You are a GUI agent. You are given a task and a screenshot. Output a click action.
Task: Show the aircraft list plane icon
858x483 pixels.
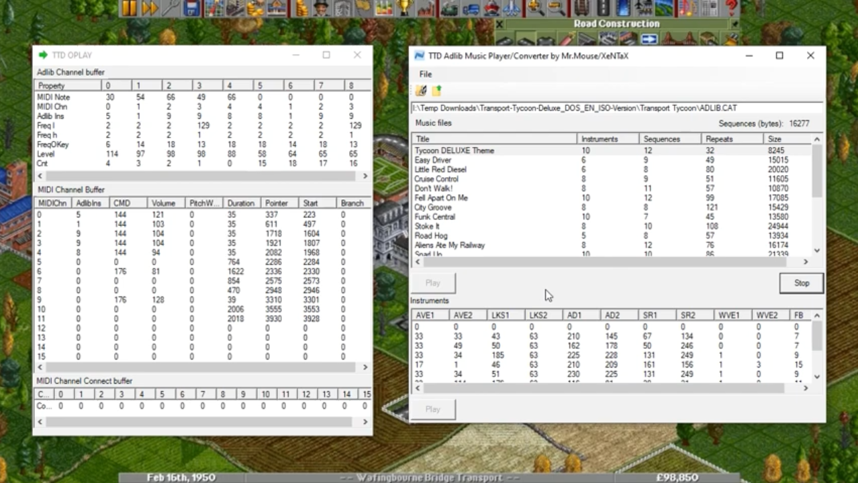tap(512, 8)
